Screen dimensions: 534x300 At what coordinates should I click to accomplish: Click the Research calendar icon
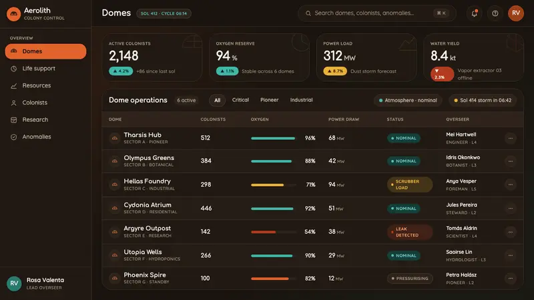click(13, 120)
